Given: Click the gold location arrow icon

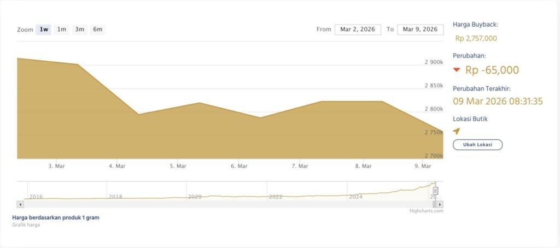Looking at the screenshot, I should [x=457, y=131].
